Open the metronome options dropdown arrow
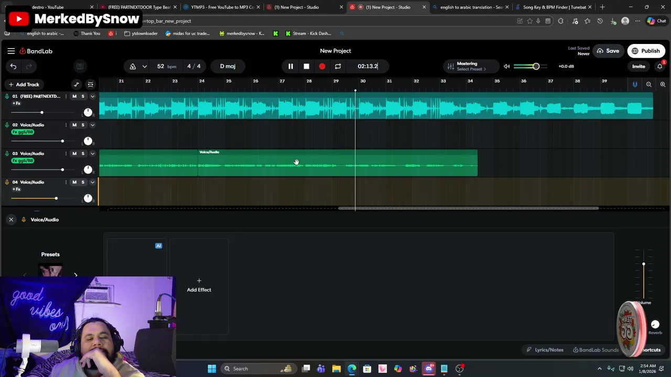This screenshot has width=671, height=377. coord(144,66)
